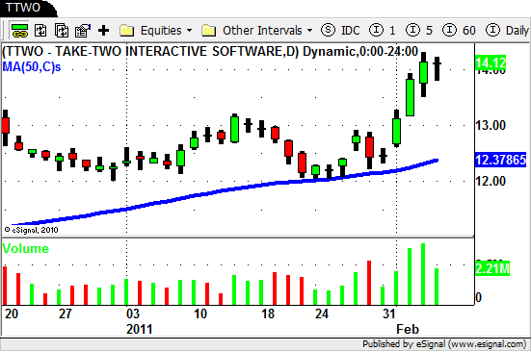
Task: Click the 13.00 price axis label
Action: point(491,125)
